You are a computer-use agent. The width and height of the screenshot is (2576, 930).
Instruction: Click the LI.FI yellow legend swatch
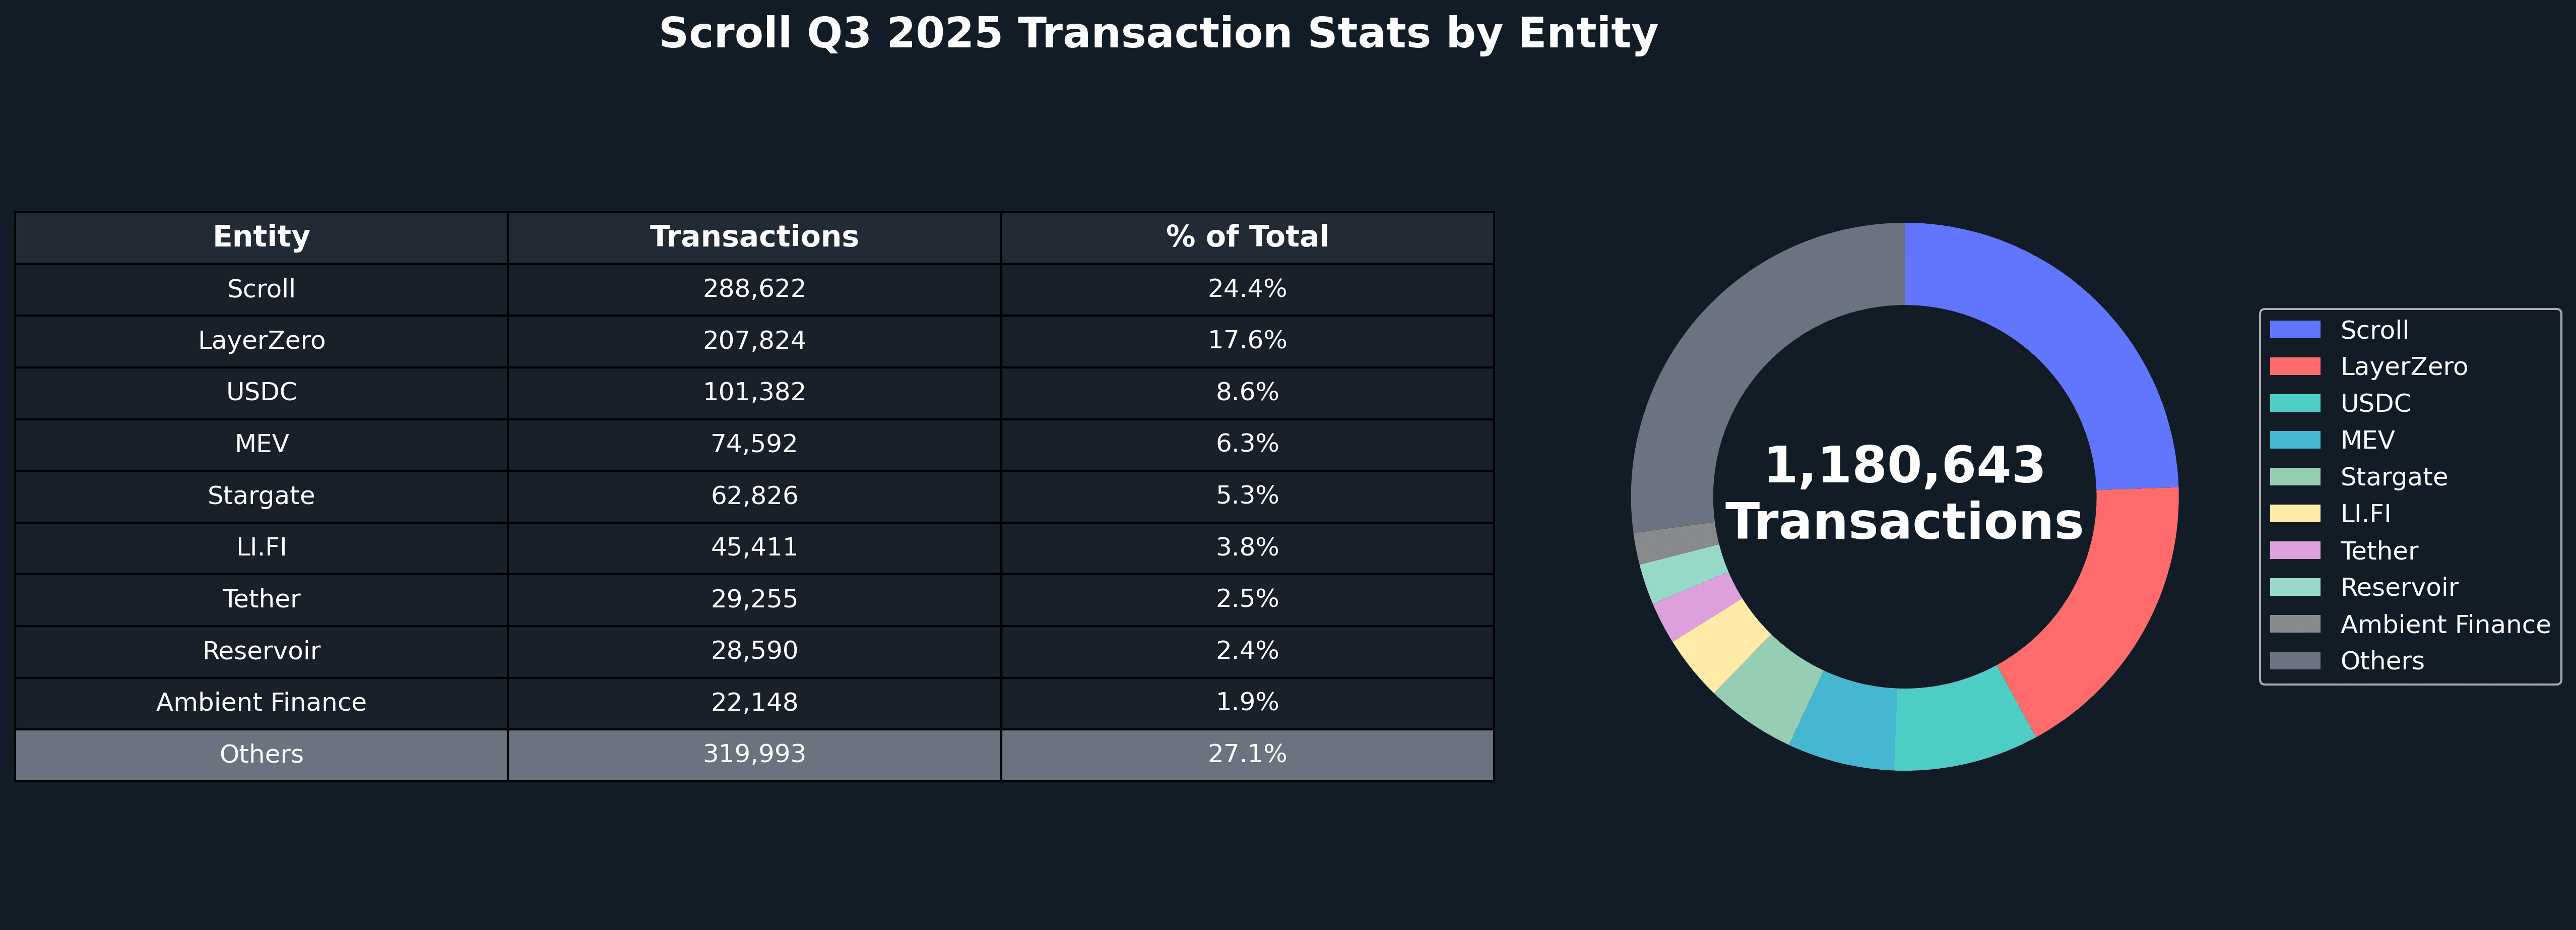pos(2294,514)
